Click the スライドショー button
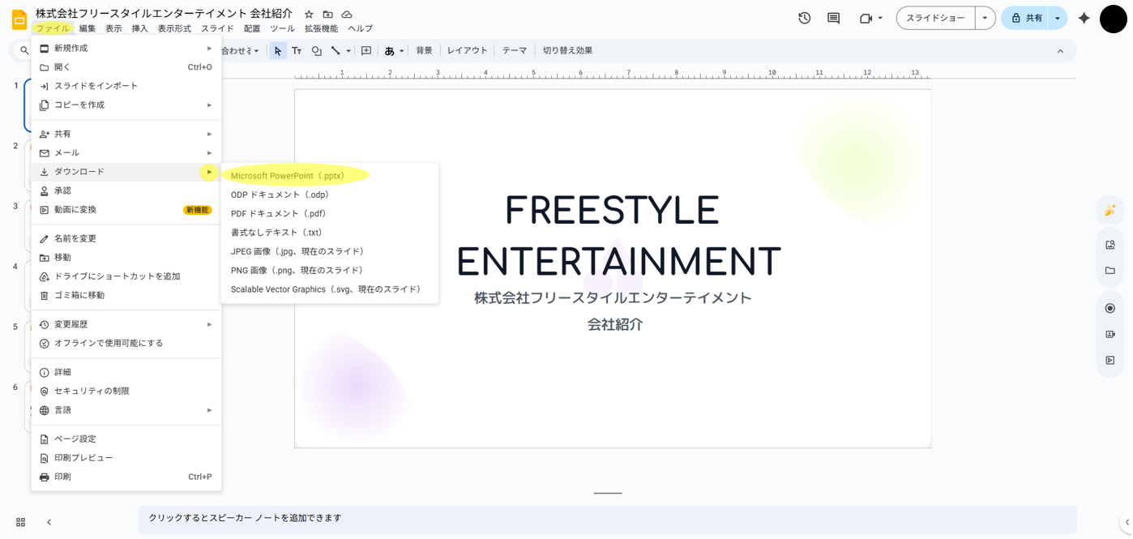Image resolution: width=1133 pixels, height=539 pixels. click(x=935, y=18)
